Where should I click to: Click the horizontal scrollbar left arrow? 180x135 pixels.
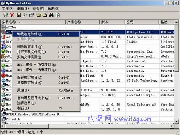pos(2,126)
